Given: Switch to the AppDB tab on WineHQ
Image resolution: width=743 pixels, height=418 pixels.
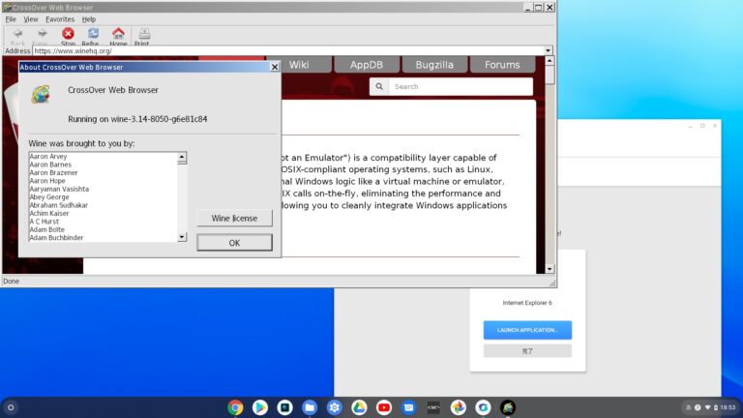Looking at the screenshot, I should (x=367, y=65).
